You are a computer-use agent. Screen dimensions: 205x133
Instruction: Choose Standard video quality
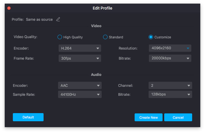point(105,37)
